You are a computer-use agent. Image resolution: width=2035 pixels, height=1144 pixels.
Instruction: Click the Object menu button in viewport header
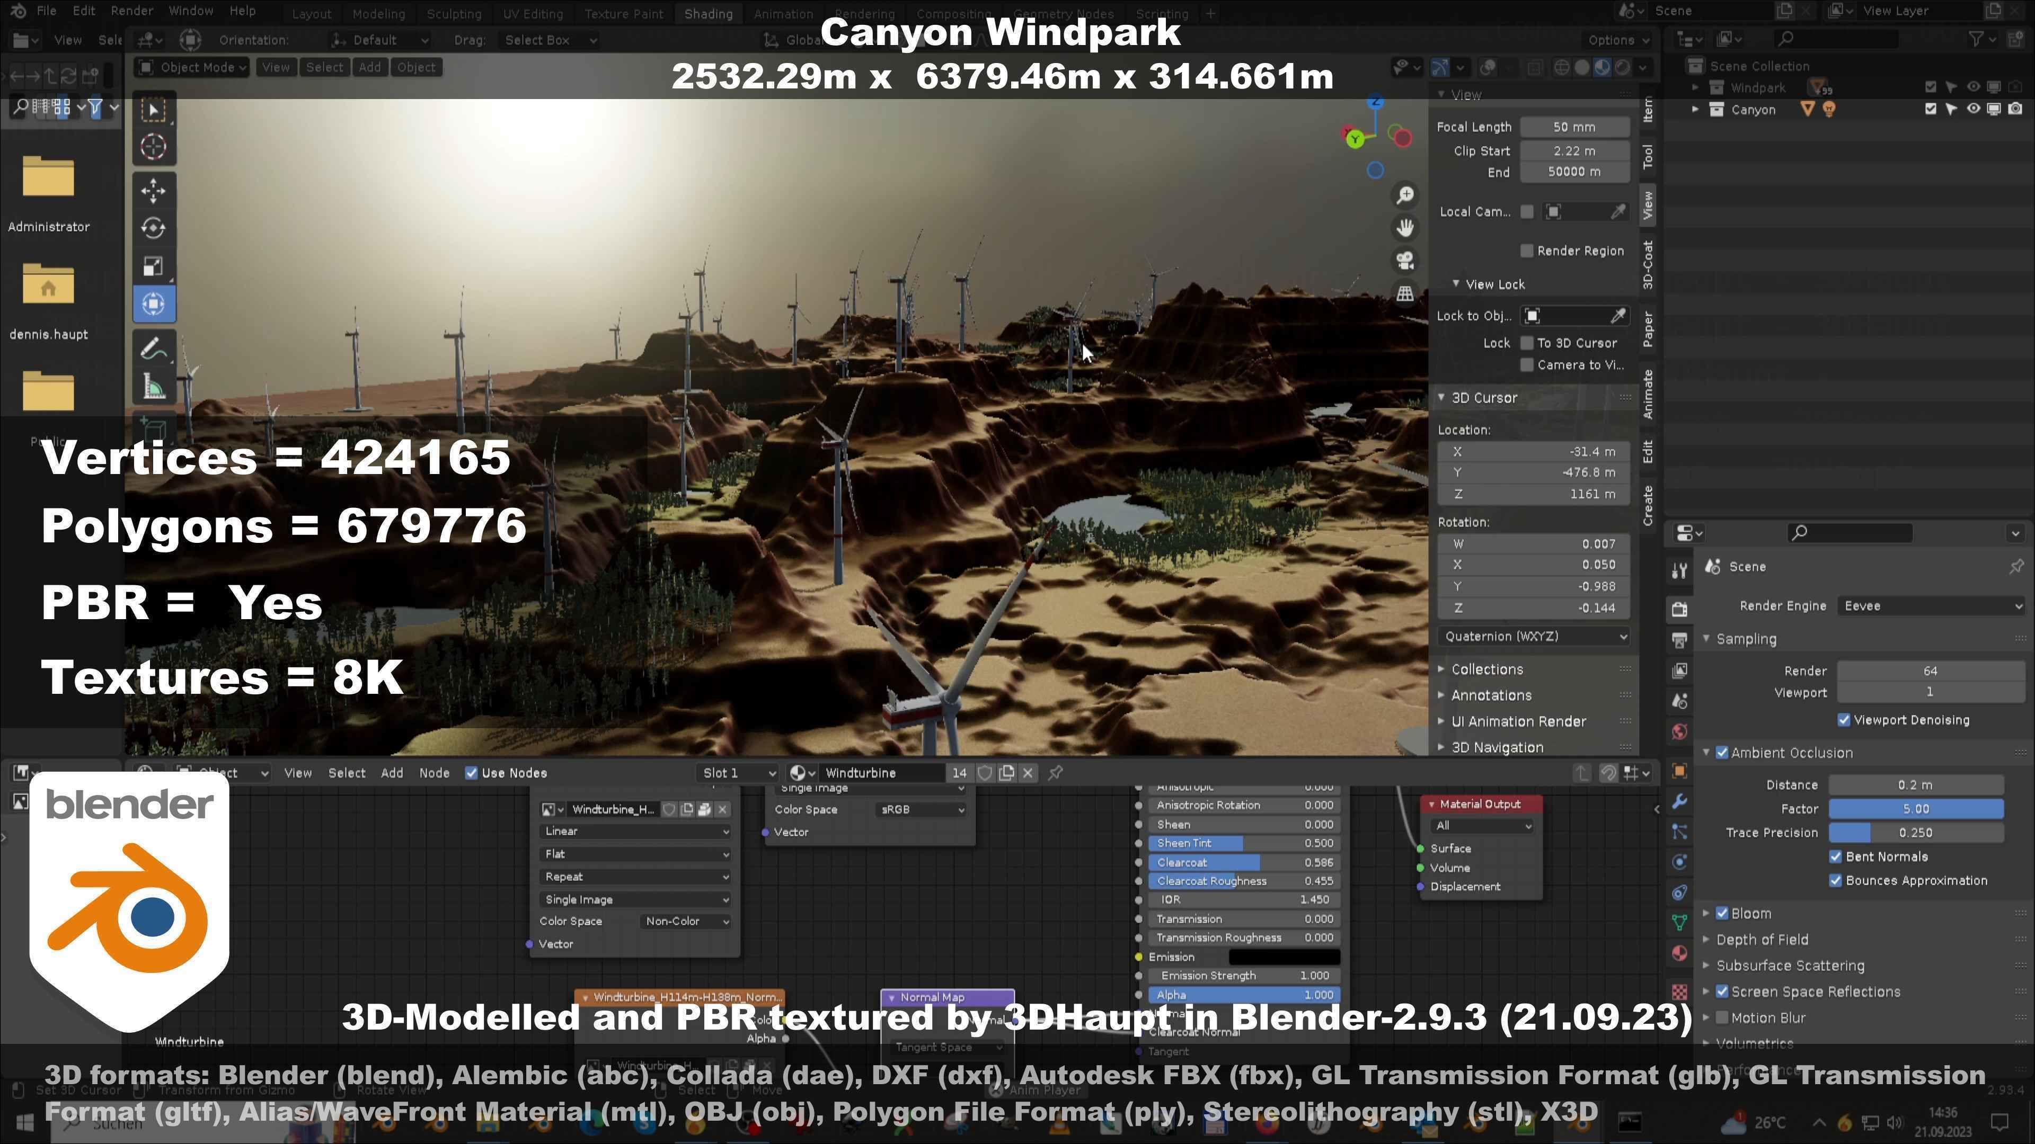pos(417,67)
